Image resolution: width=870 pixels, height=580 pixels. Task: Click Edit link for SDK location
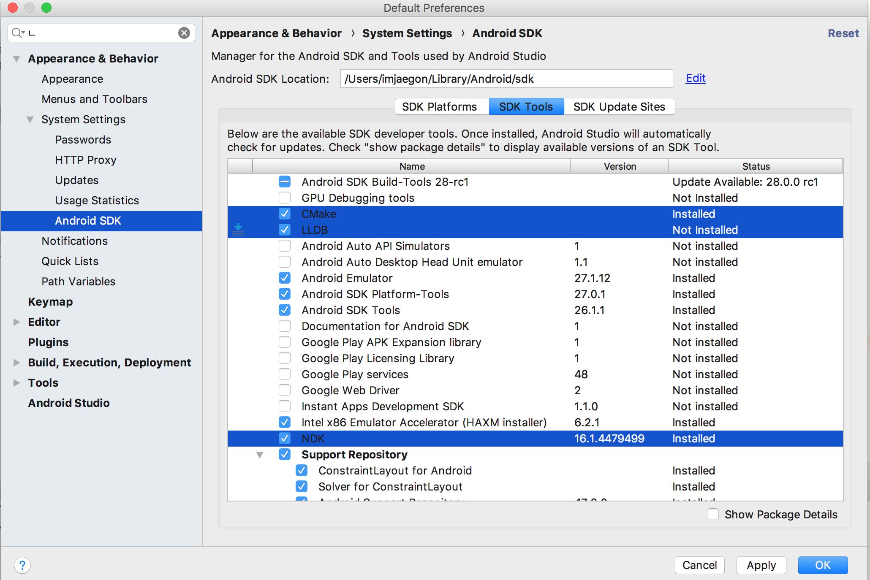pyautogui.click(x=696, y=78)
